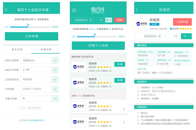Click 共有10000家贷款平台 heading

83,96
